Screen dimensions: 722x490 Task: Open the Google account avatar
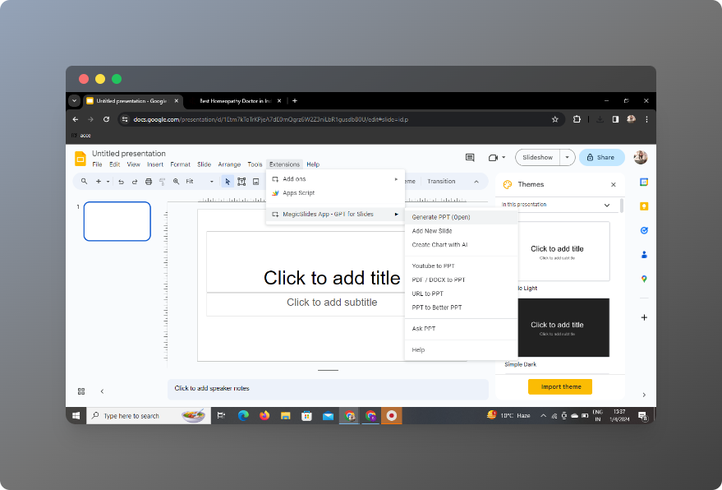640,158
